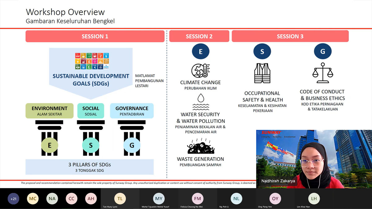Select the NL avatar of Ng Poh Li
The height and width of the screenshot is (209, 372).
(x=236, y=198)
